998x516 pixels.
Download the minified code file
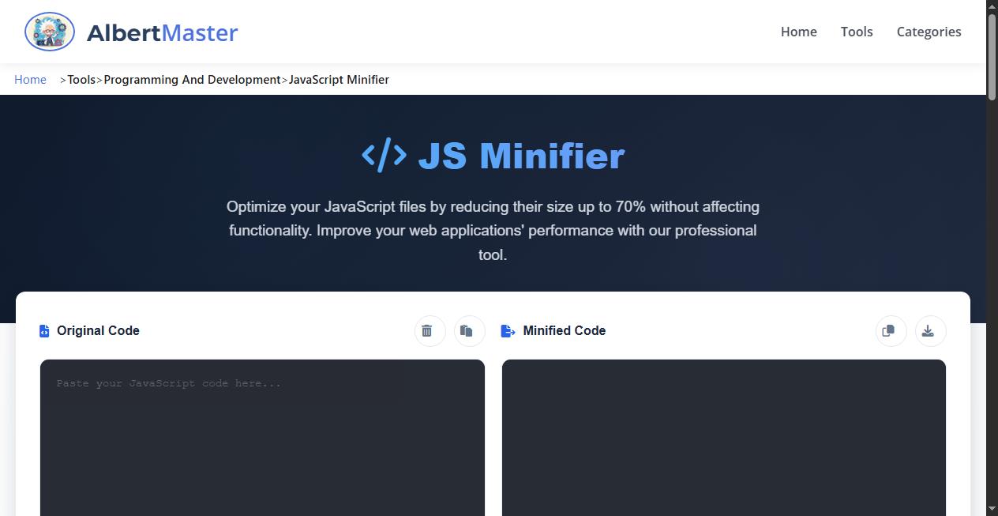(x=929, y=330)
